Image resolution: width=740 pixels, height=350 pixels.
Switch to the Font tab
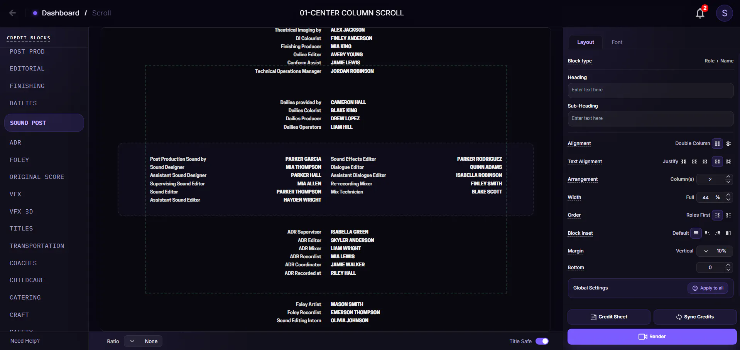coord(617,42)
